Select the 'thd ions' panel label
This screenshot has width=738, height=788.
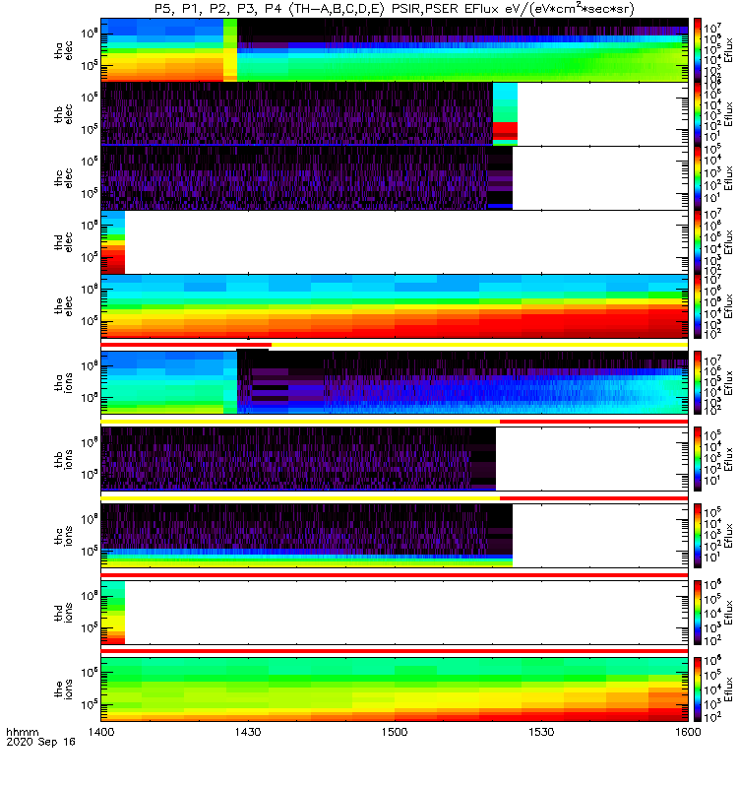[64, 613]
